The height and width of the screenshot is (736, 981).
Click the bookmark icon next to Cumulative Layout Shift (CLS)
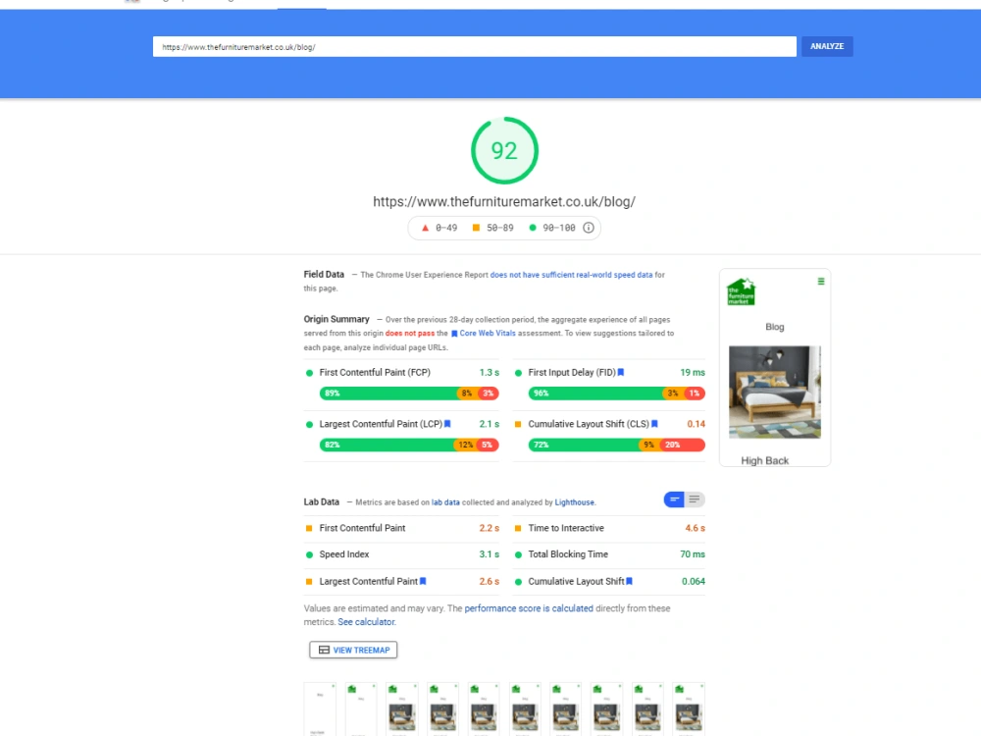click(x=654, y=424)
